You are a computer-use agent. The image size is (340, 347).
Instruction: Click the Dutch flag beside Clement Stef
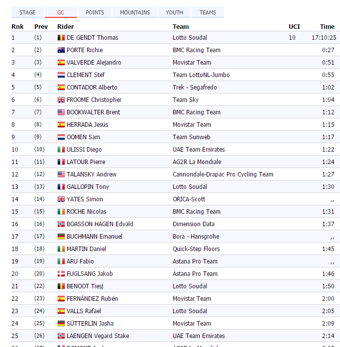[61, 75]
